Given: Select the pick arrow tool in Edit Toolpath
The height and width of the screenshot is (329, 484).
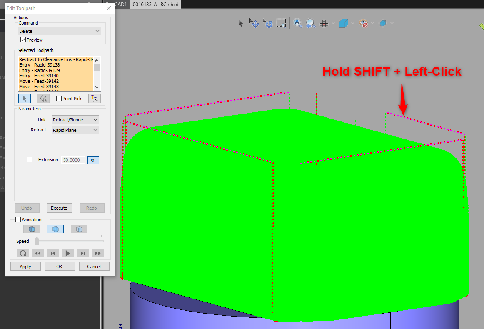Looking at the screenshot, I should (x=24, y=98).
